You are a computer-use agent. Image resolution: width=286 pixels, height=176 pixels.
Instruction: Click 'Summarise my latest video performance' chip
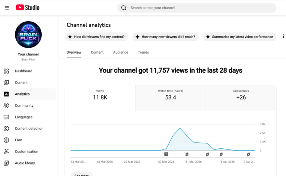(x=239, y=37)
